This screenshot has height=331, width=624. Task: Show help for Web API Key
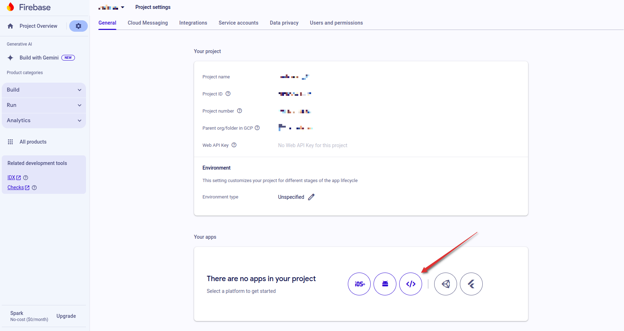[x=234, y=145]
